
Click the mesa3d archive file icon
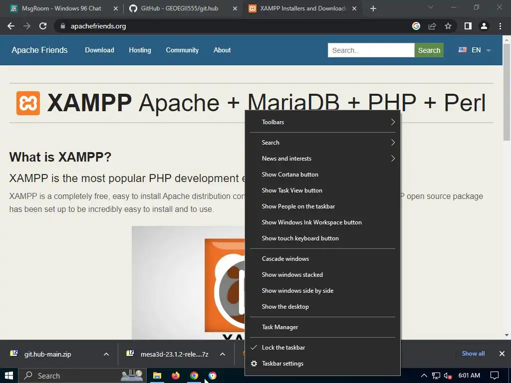tap(130, 354)
